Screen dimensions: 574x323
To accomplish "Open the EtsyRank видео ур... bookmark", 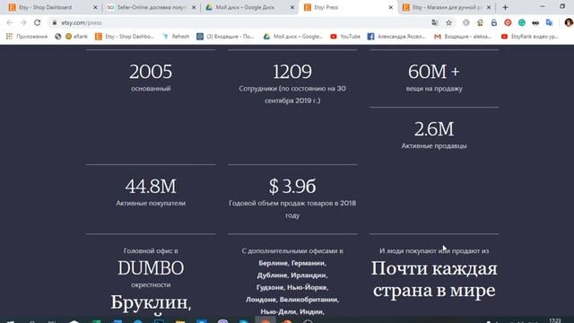I will coord(530,36).
